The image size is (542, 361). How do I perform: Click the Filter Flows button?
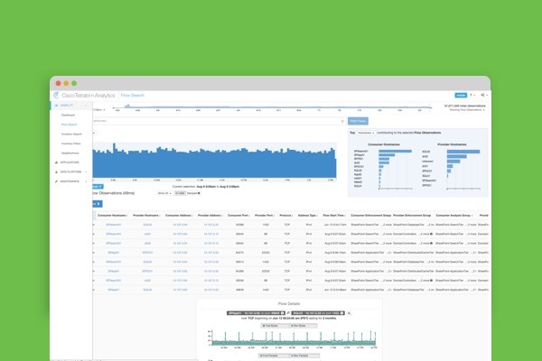358,121
